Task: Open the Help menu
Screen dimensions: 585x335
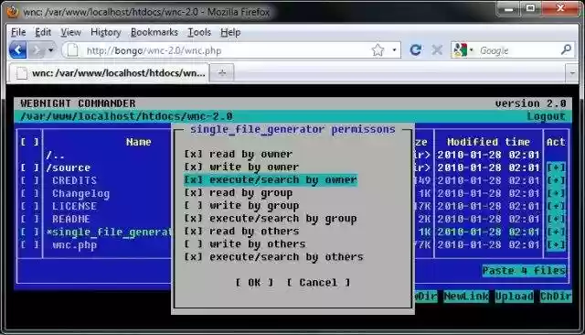Action: tap(230, 32)
